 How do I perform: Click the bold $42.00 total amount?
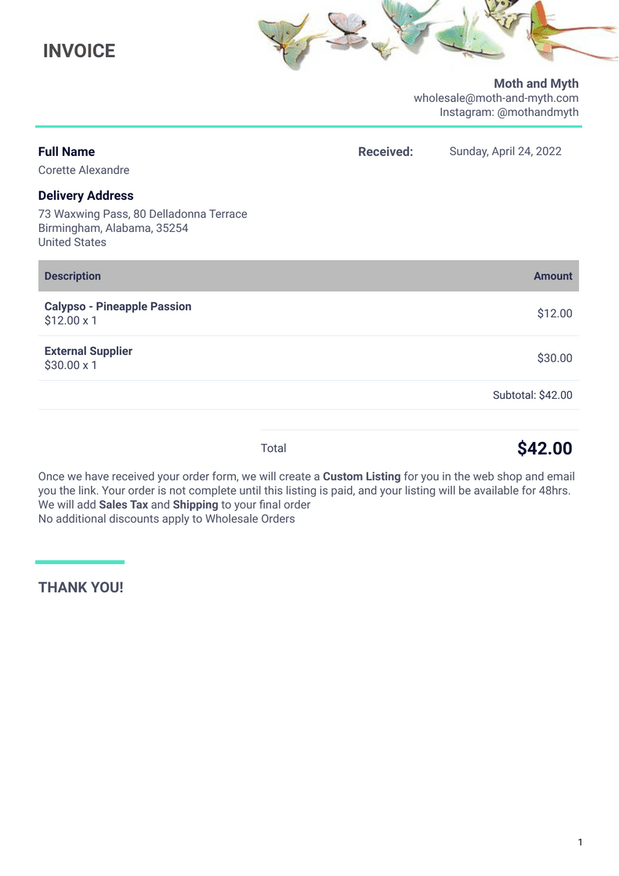pyautogui.click(x=545, y=448)
